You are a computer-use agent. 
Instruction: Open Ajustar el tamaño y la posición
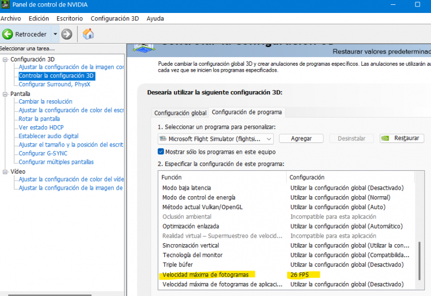point(71,144)
